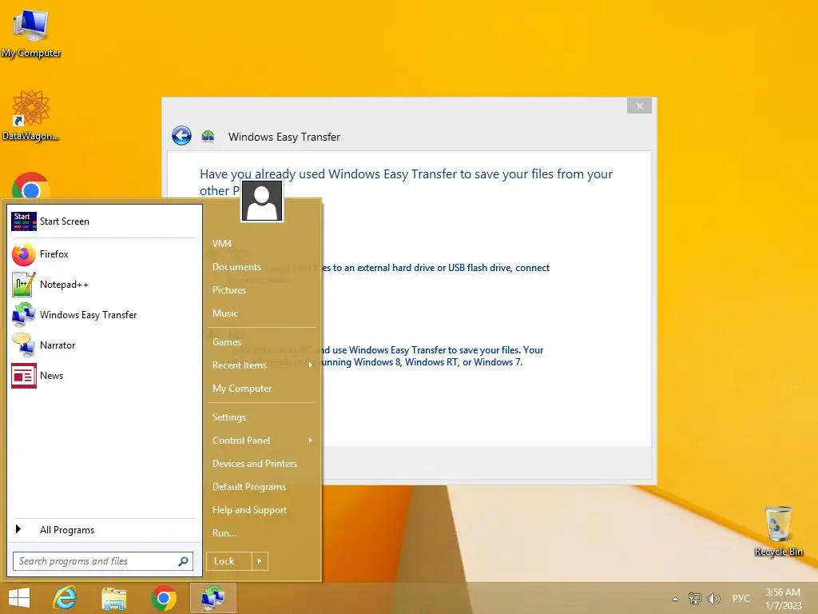Open the volume tray icon
This screenshot has width=818, height=614.
pos(713,598)
